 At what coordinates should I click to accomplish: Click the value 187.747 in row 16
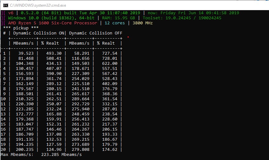(25, 129)
